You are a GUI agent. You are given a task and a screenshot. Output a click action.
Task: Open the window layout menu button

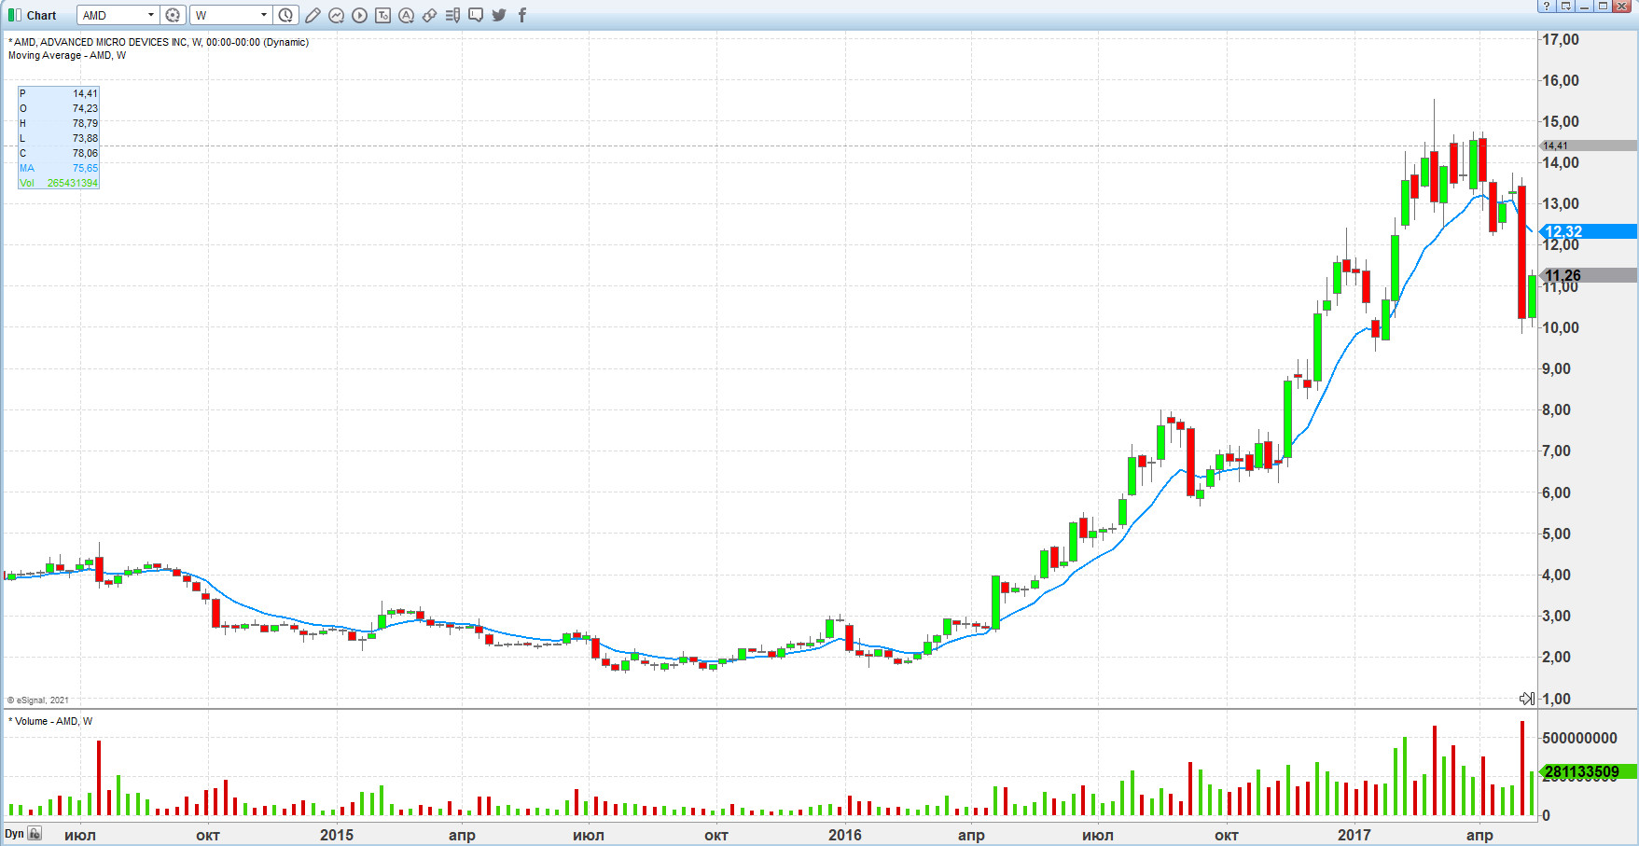click(1565, 7)
